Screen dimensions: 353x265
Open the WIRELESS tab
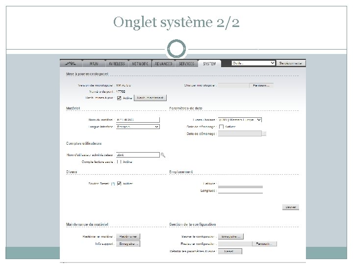[117, 64]
